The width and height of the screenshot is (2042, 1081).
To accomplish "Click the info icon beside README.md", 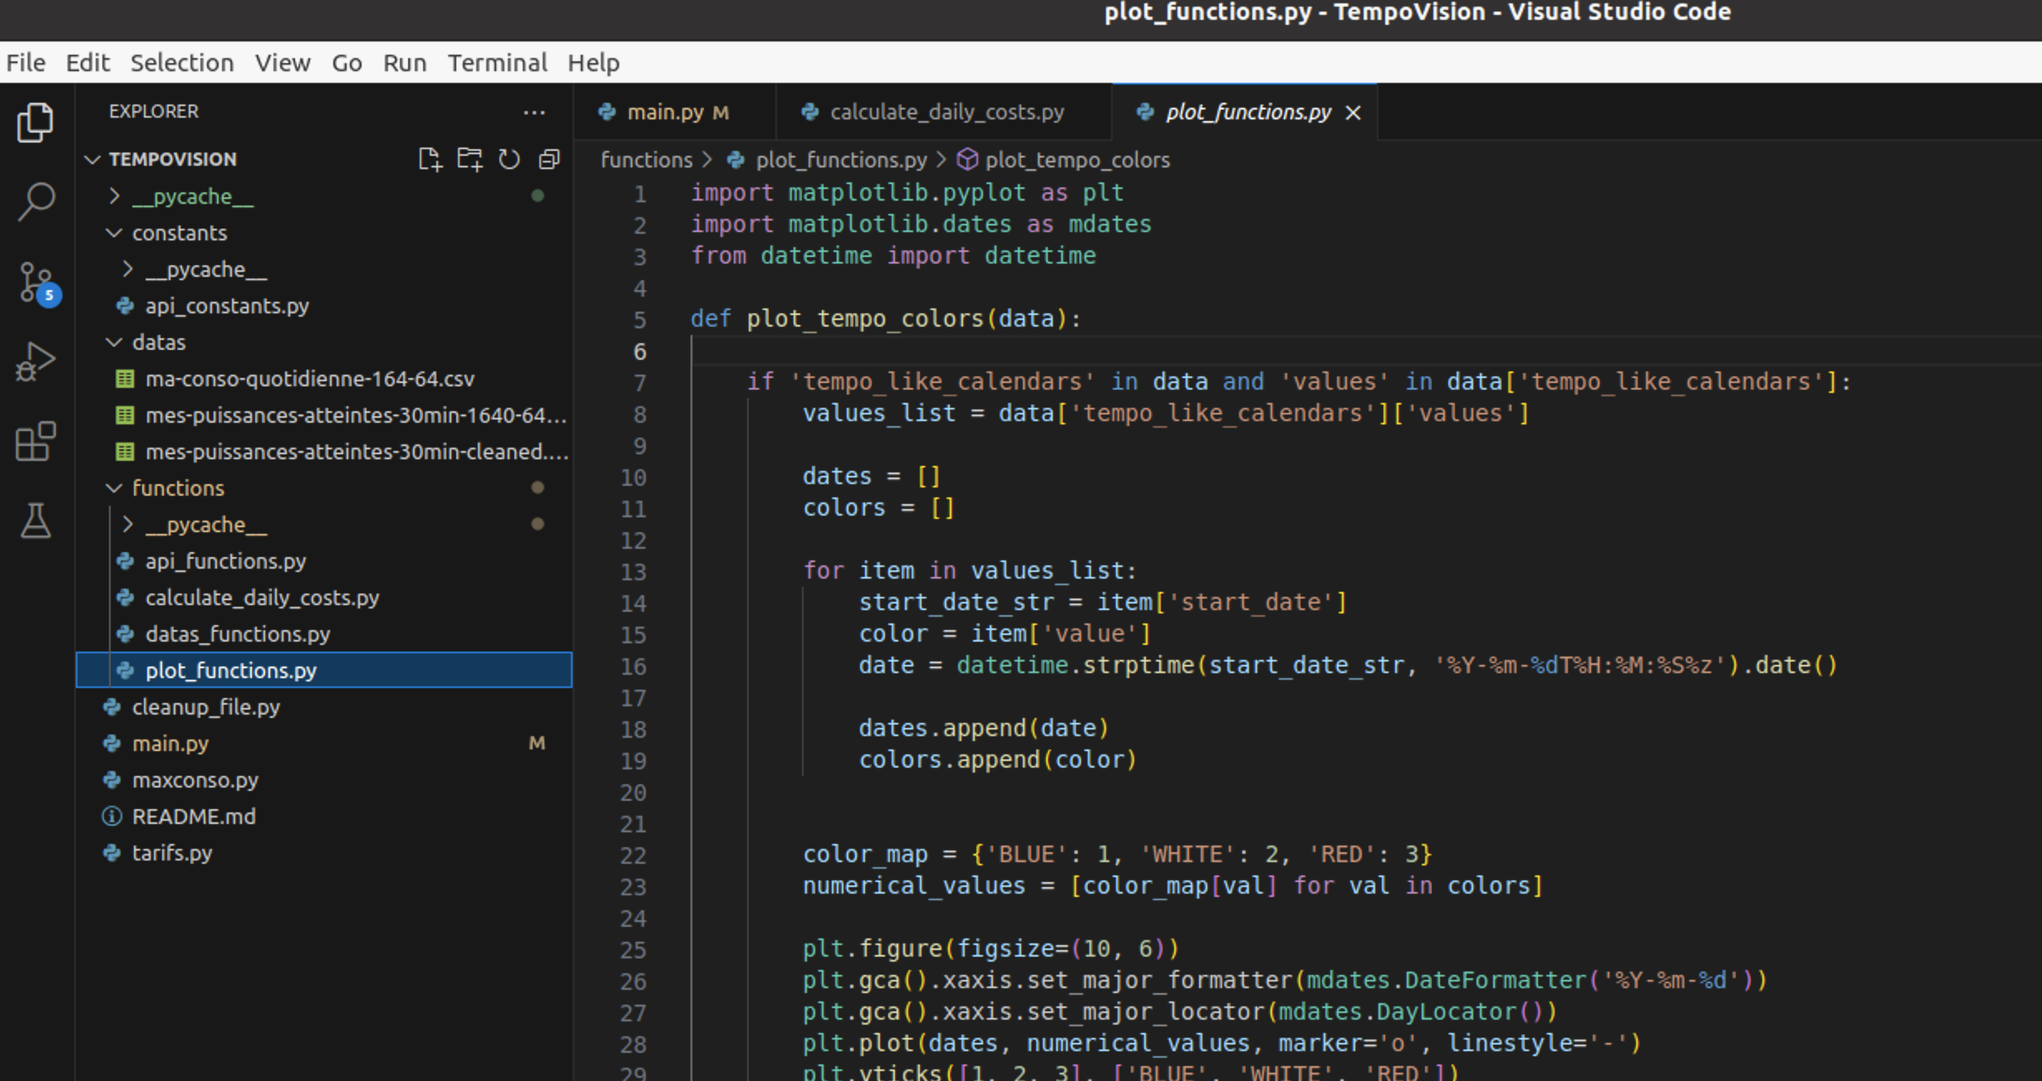I will 112,817.
